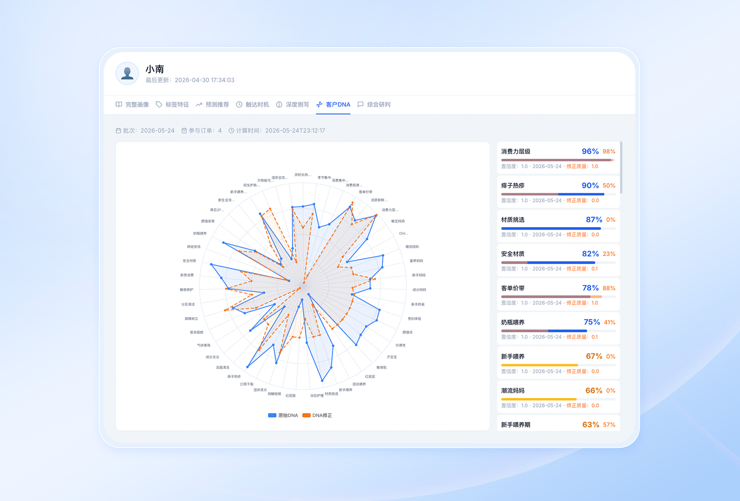Click the 抚触链接 radar axis label

click(x=274, y=394)
